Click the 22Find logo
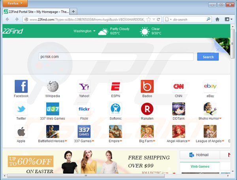This screenshot has height=180, width=237. click(x=13, y=31)
